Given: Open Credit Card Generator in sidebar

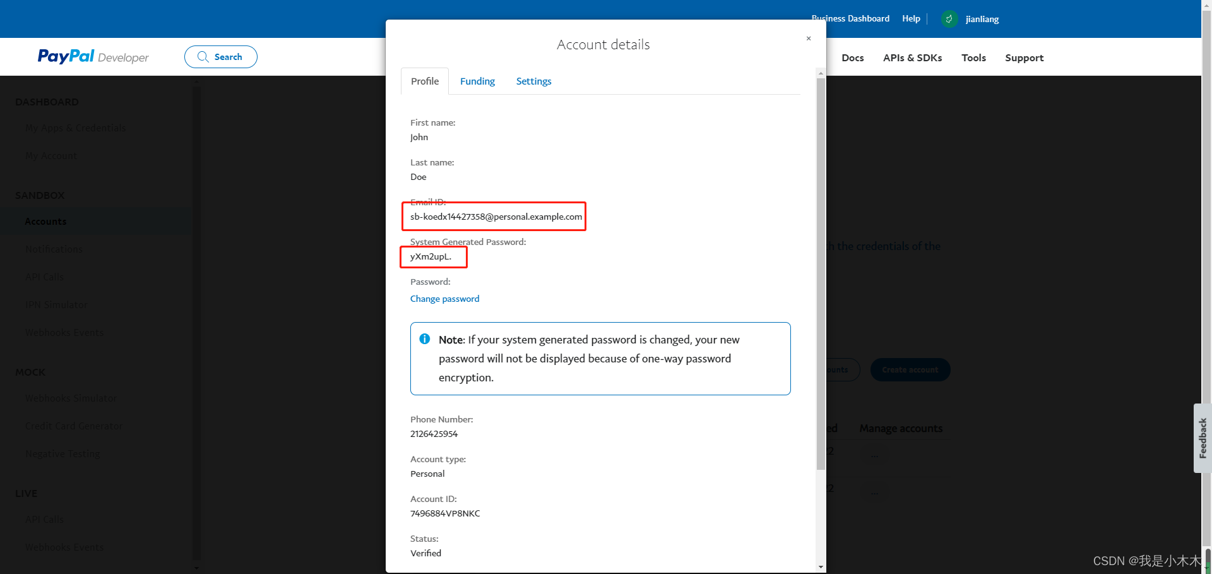Looking at the screenshot, I should [74, 426].
